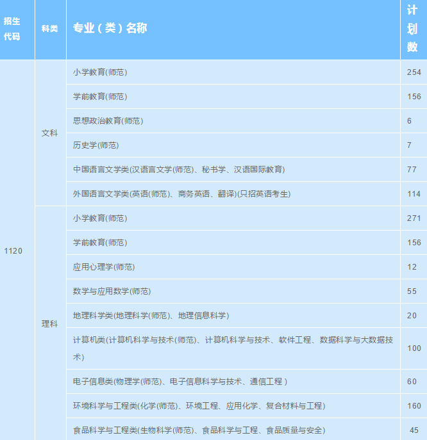Select the 应用心理学(师范) major
This screenshot has height=440, width=427.
(105, 266)
